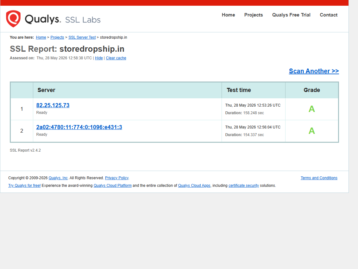Click test time 12:53:26 UTC cell

tap(253, 105)
